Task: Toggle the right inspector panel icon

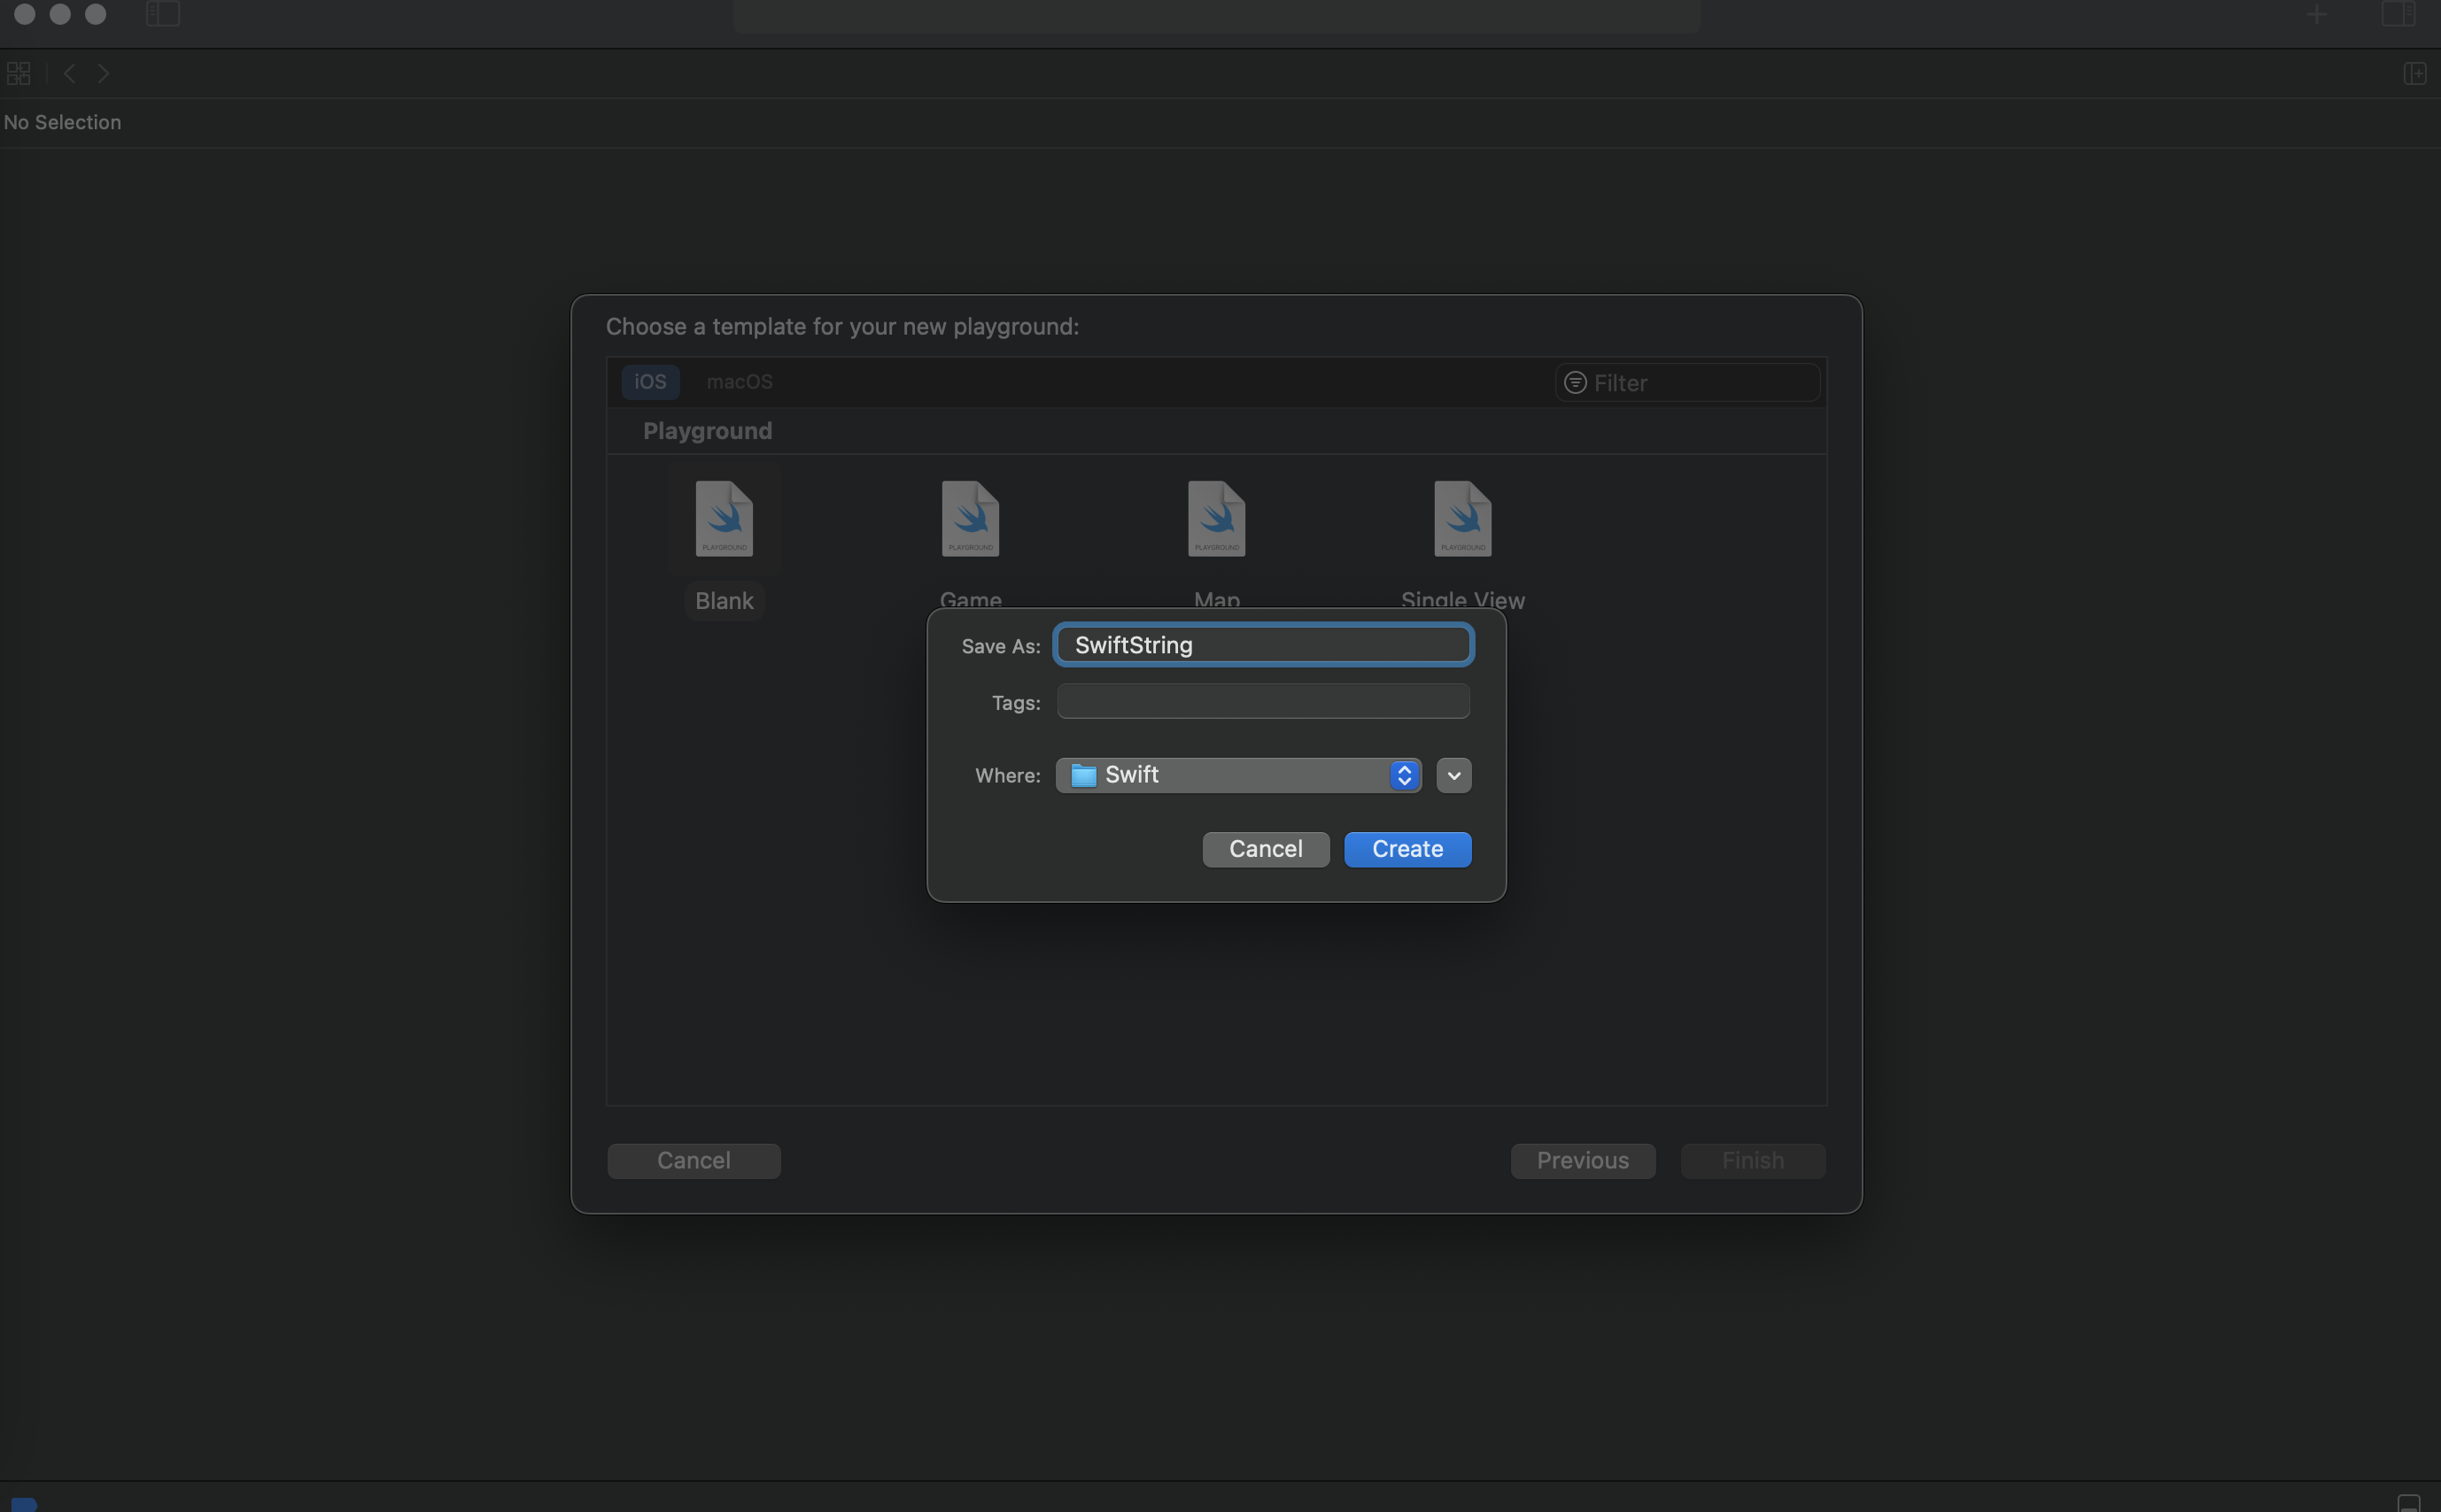Action: click(x=2398, y=14)
